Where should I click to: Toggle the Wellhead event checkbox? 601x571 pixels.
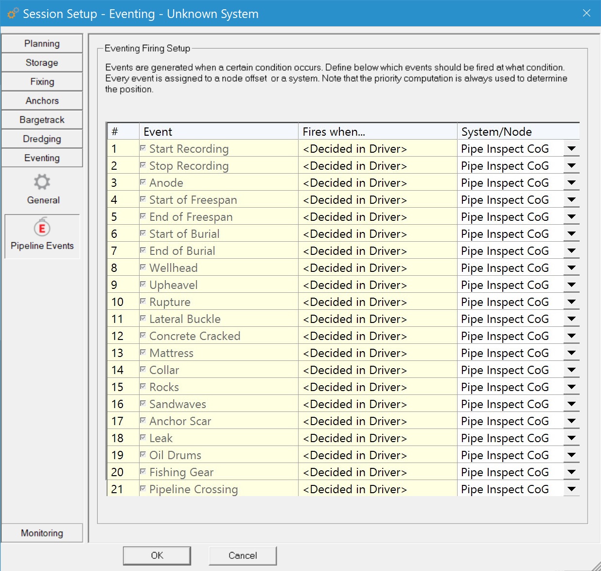[x=143, y=268]
